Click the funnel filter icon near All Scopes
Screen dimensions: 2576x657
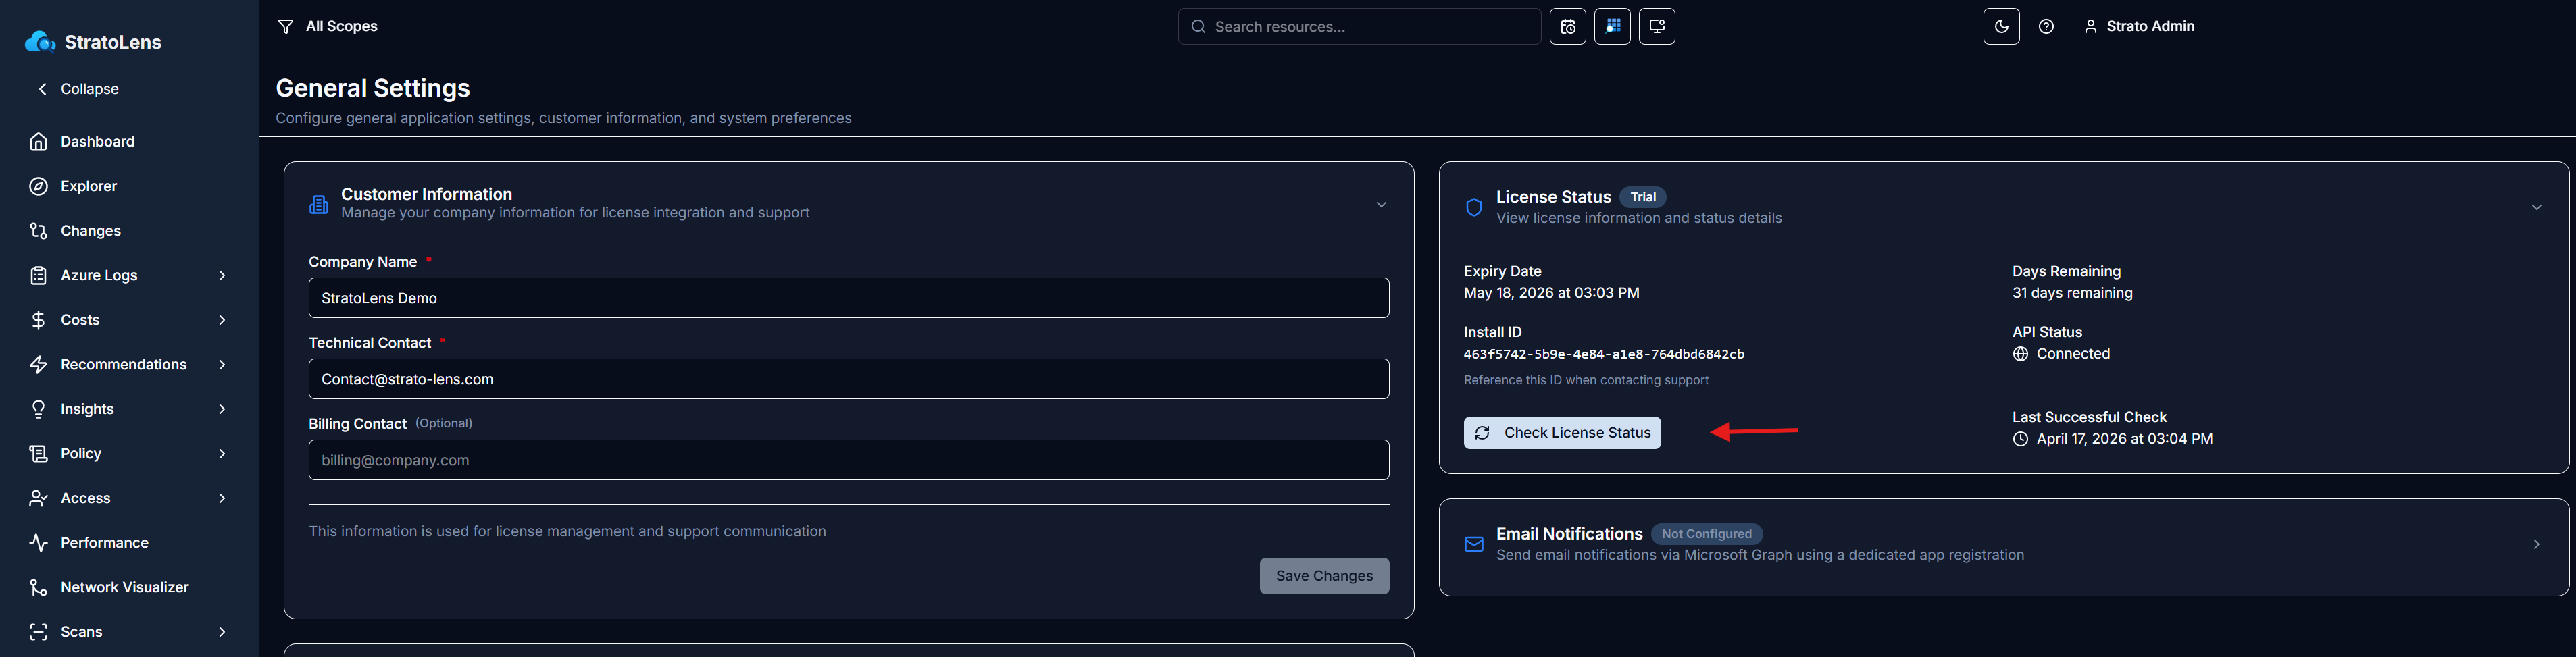(x=286, y=27)
